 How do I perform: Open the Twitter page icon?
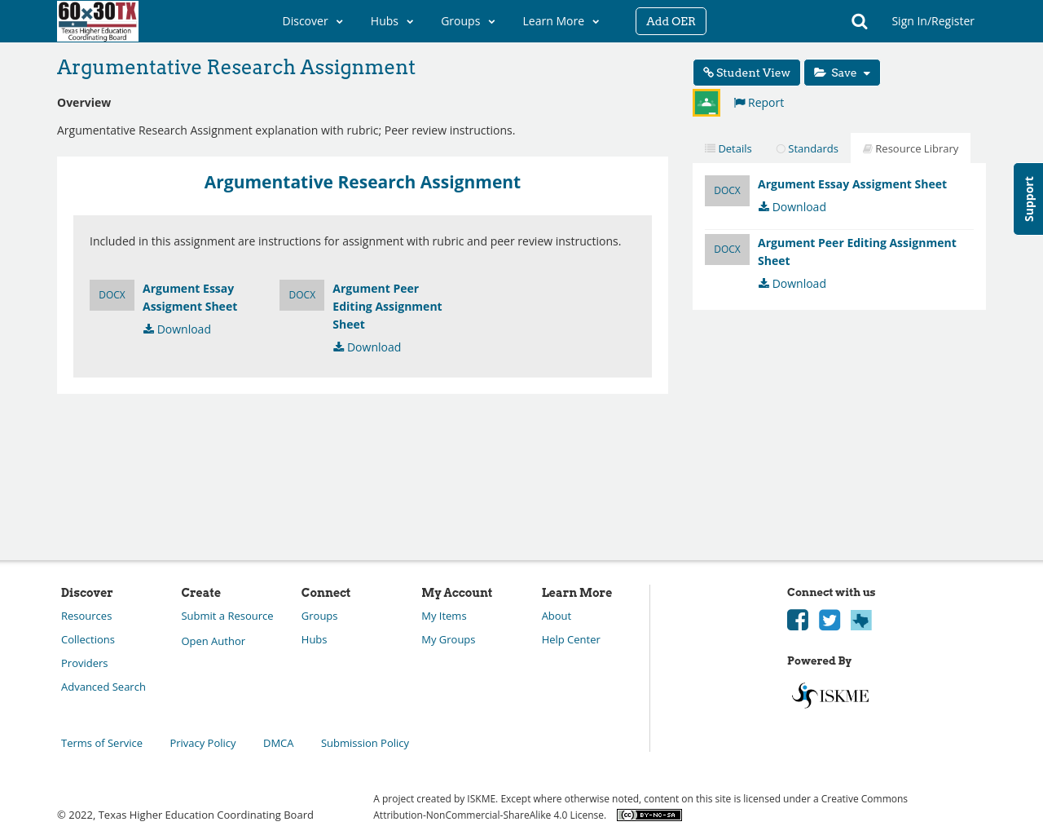tap(830, 620)
